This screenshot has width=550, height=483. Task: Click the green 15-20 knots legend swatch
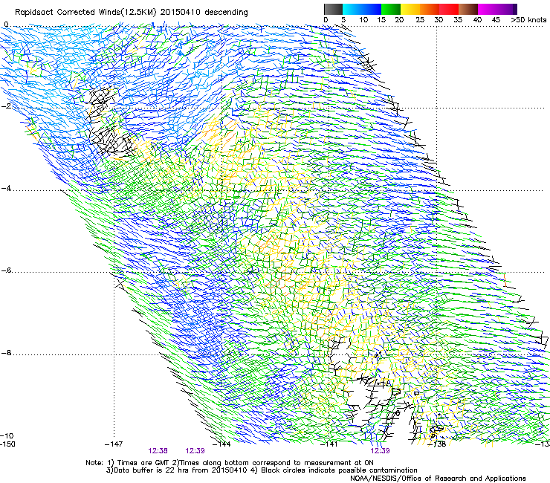(x=391, y=9)
